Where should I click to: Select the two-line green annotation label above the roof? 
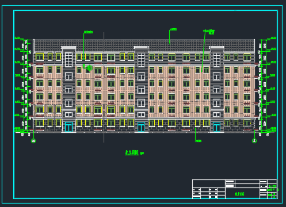(209, 32)
